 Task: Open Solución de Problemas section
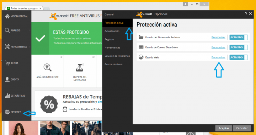[117, 56]
